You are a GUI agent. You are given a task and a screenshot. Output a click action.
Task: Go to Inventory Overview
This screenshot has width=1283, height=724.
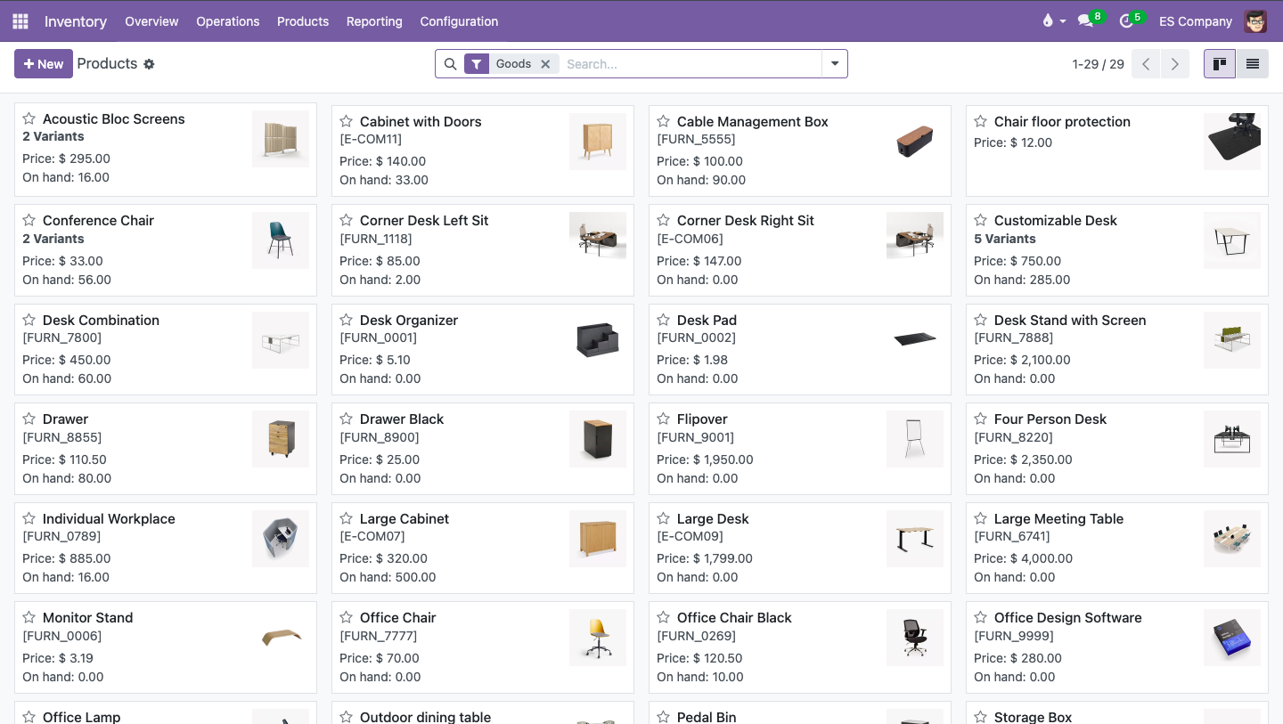(151, 20)
